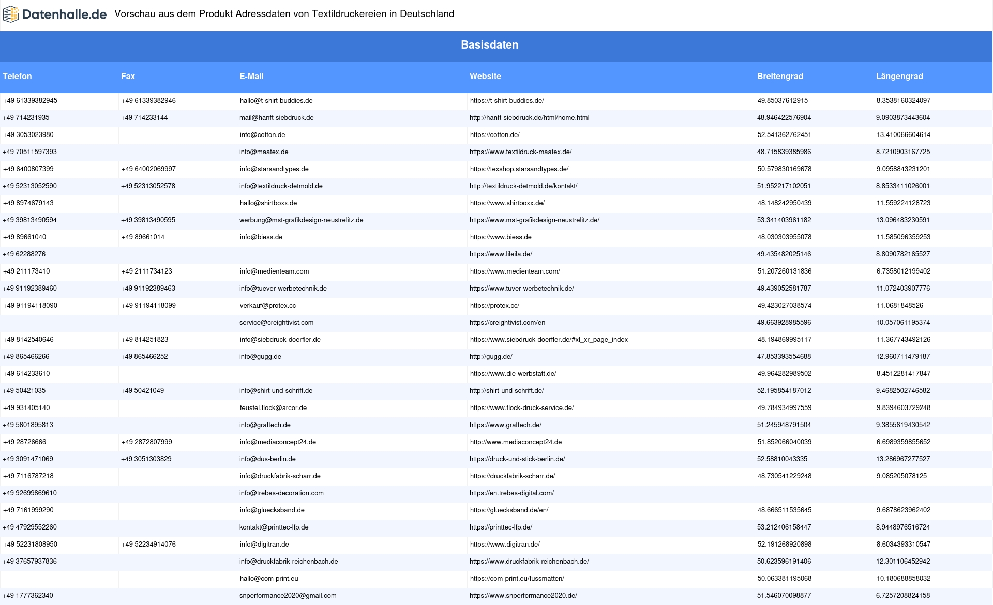Open texshop.starsandtypes.de website link
The height and width of the screenshot is (605, 993).
coord(519,169)
